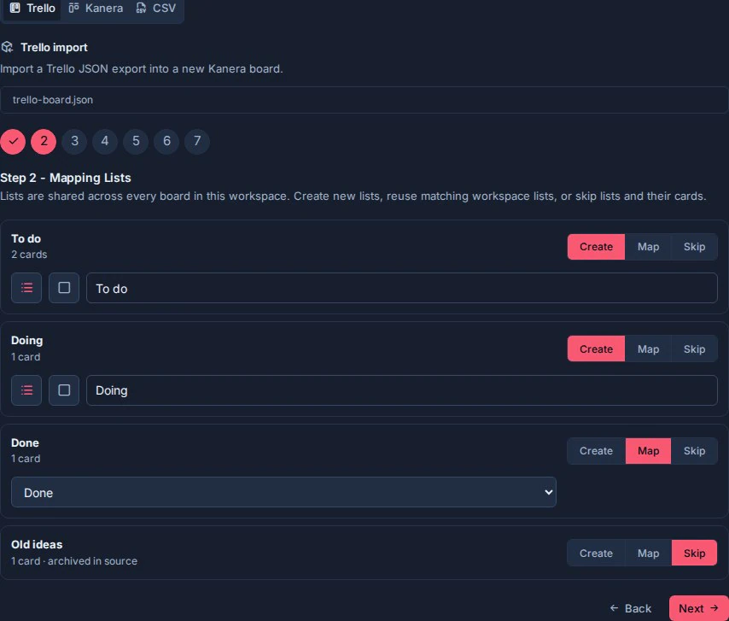
Task: Jump to step 6 in the wizard
Action: [166, 141]
